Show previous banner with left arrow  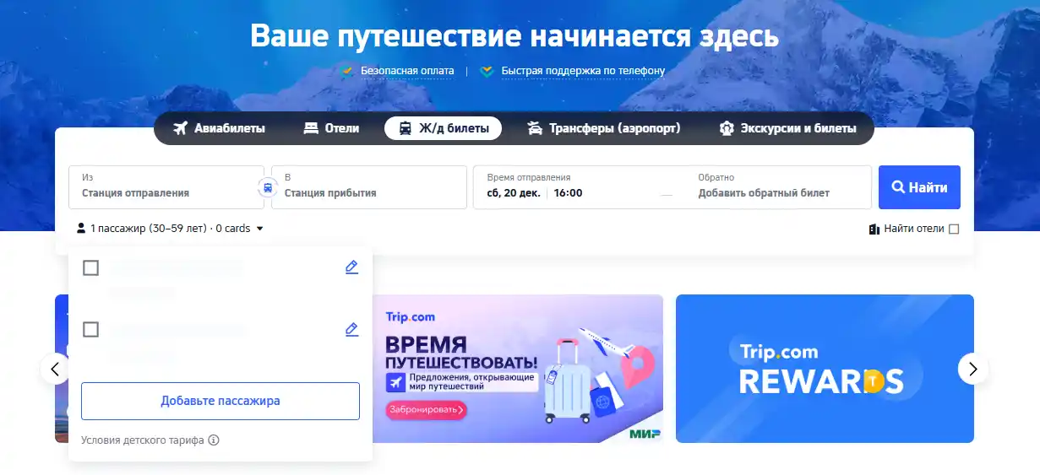56,369
